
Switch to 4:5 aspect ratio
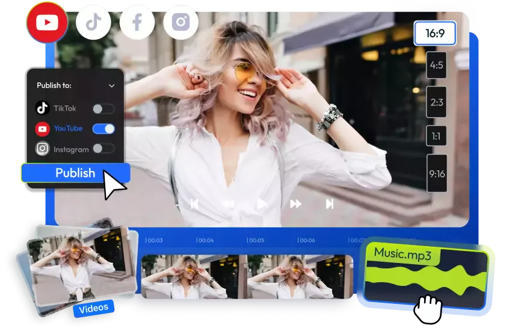coord(436,65)
